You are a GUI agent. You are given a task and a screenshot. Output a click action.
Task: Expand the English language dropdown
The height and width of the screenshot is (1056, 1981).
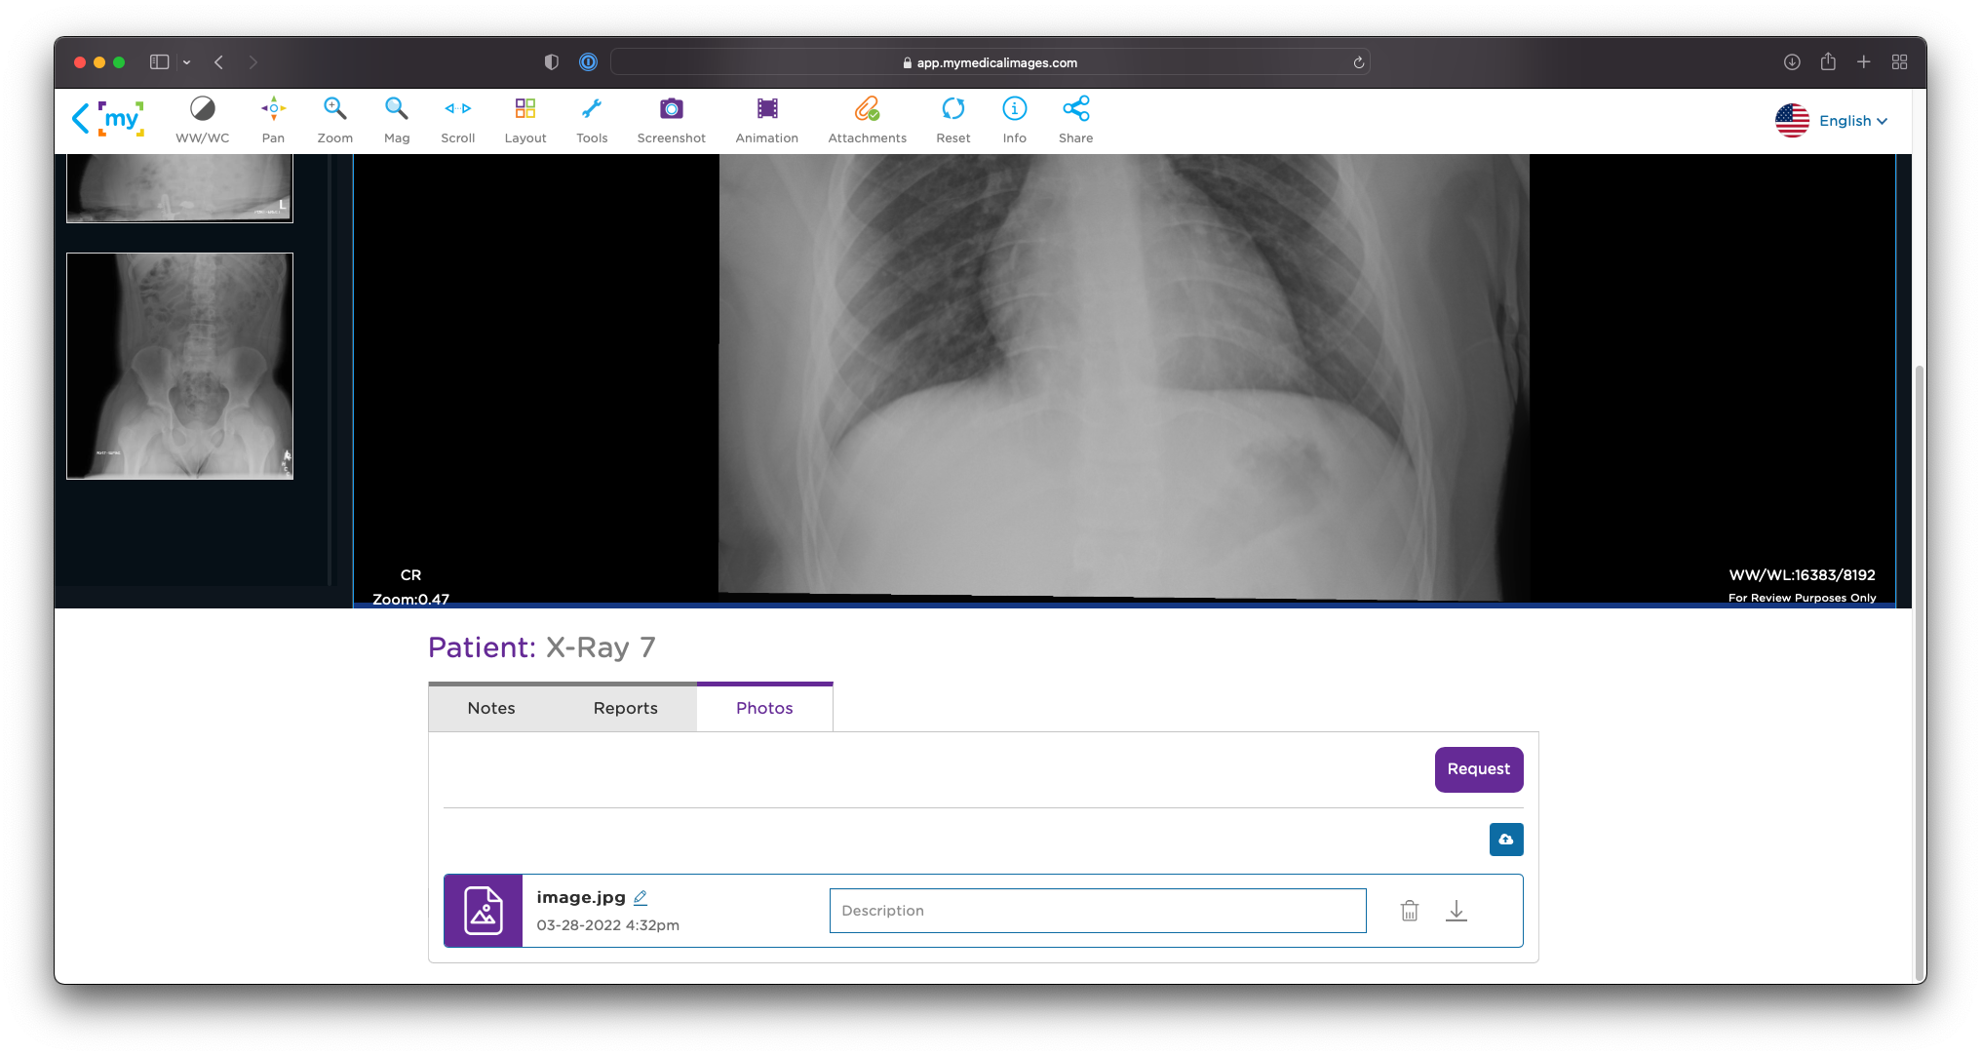pos(1851,121)
